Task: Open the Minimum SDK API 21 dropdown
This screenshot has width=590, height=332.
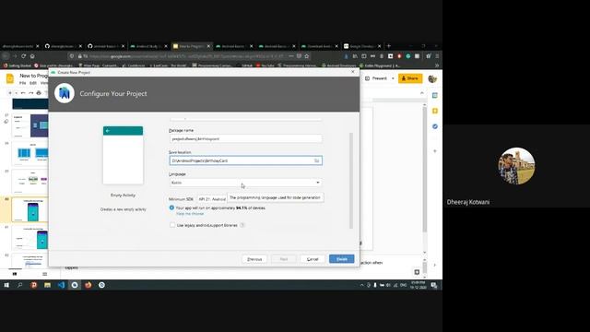Action: [212, 199]
